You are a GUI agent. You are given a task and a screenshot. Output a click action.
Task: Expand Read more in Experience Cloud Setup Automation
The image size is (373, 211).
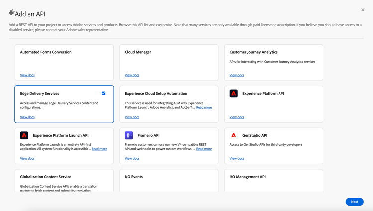point(204,107)
